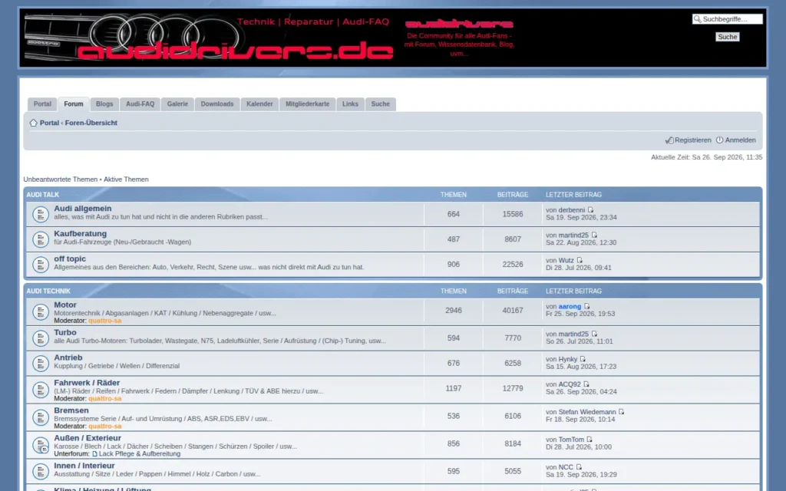Screen dimensions: 786x491
Task: Open the Mitgliederkarte tab
Action: click(x=307, y=104)
